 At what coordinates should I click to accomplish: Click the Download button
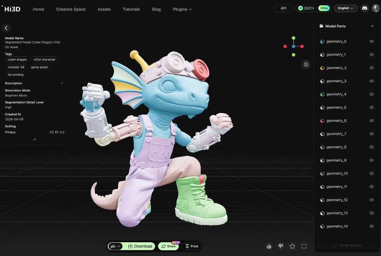(140, 246)
